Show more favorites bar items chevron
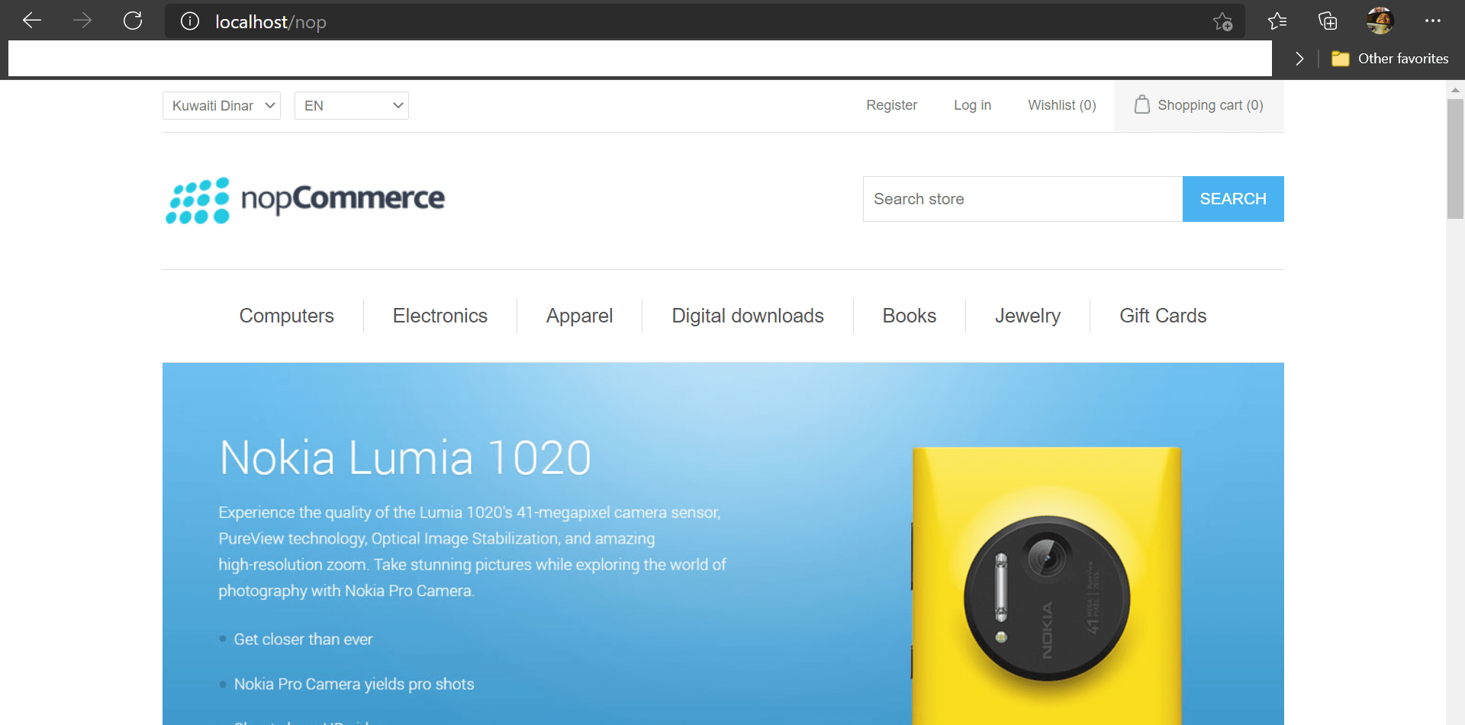1465x725 pixels. [x=1299, y=59]
